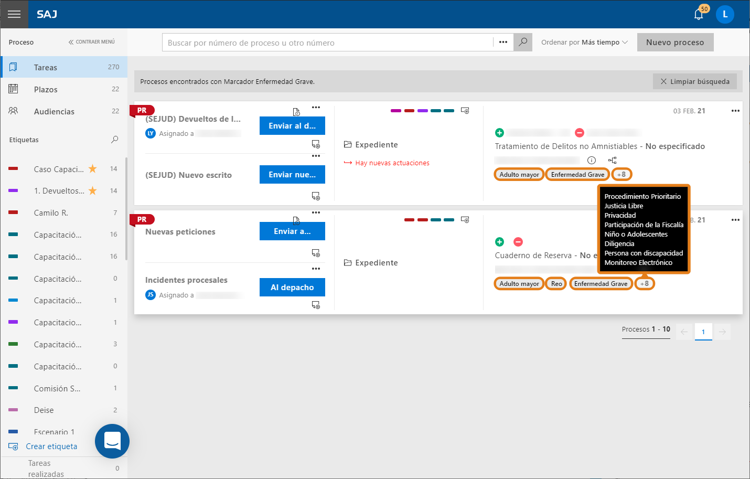The width and height of the screenshot is (750, 479).
Task: Open ellipsis above Enviar al d... task
Action: (x=316, y=107)
